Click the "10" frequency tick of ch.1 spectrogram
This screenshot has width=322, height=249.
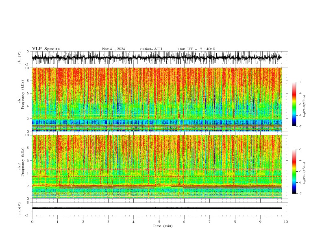28,68
